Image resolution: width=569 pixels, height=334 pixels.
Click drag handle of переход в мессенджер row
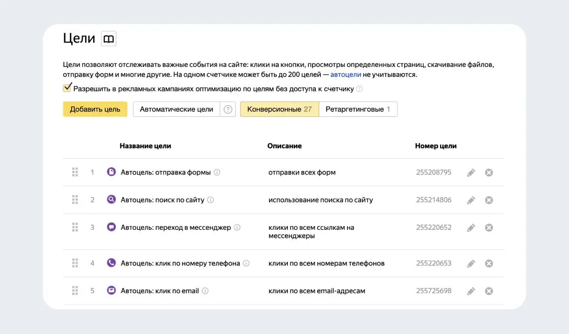[x=75, y=227]
